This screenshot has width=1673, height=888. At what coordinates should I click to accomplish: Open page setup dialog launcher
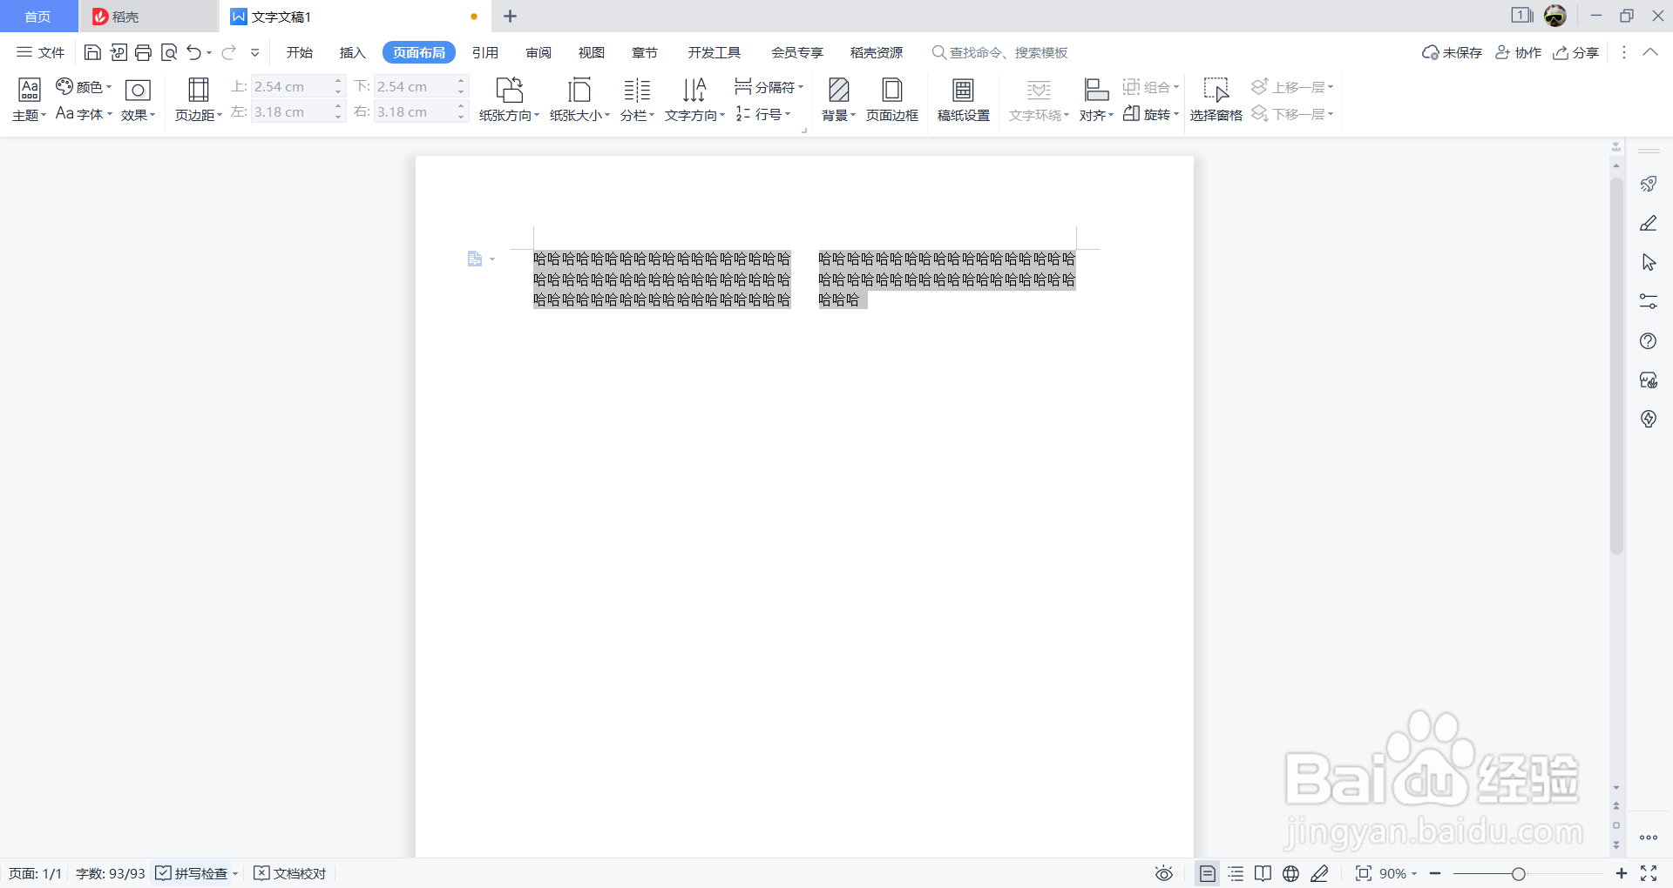tap(804, 131)
